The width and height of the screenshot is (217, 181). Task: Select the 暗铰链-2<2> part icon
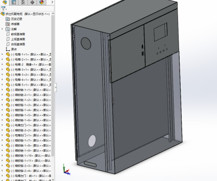[x=8, y=130]
